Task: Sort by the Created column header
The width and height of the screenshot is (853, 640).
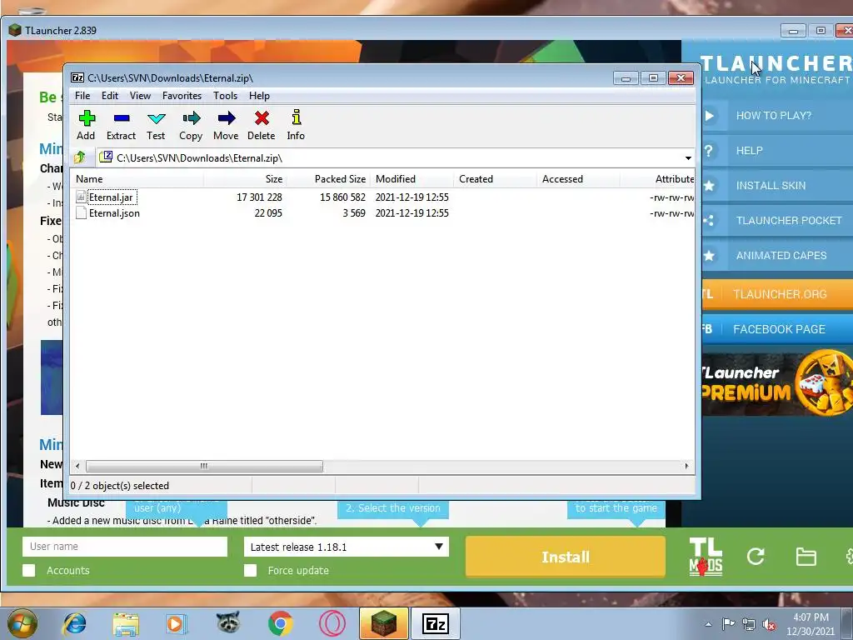Action: [495, 179]
